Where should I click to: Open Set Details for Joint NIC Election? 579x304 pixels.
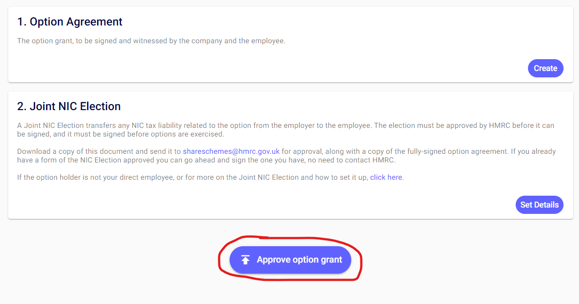[539, 205]
